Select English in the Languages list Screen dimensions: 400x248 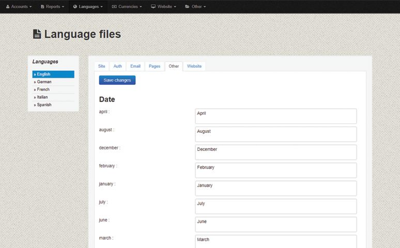[x=53, y=74]
